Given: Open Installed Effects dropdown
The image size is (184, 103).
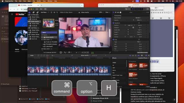Looking at the screenshot, I should tap(143, 58).
